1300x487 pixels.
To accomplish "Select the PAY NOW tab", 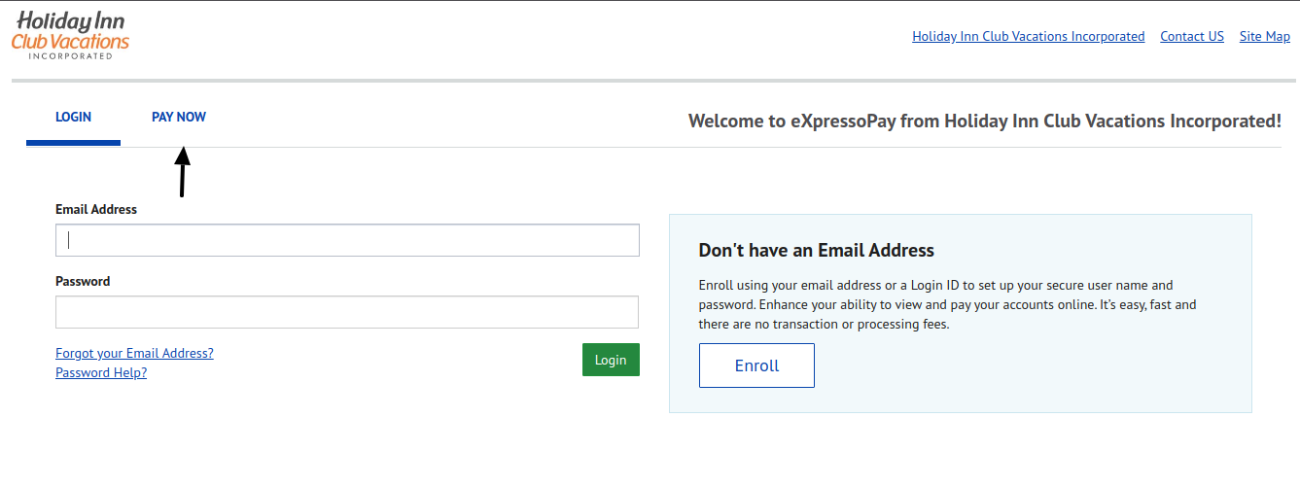I will (x=179, y=118).
